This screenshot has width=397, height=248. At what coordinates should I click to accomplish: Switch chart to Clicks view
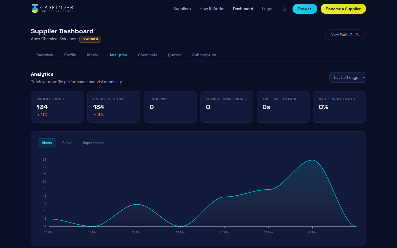(67, 143)
